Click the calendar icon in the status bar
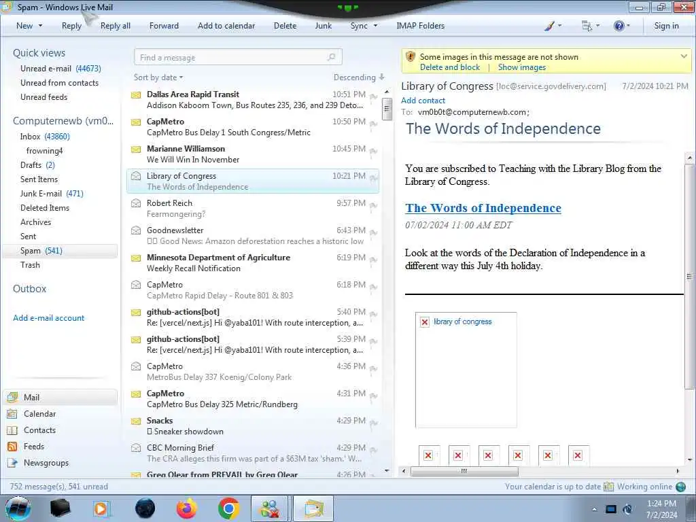The height and width of the screenshot is (522, 696). [608, 487]
